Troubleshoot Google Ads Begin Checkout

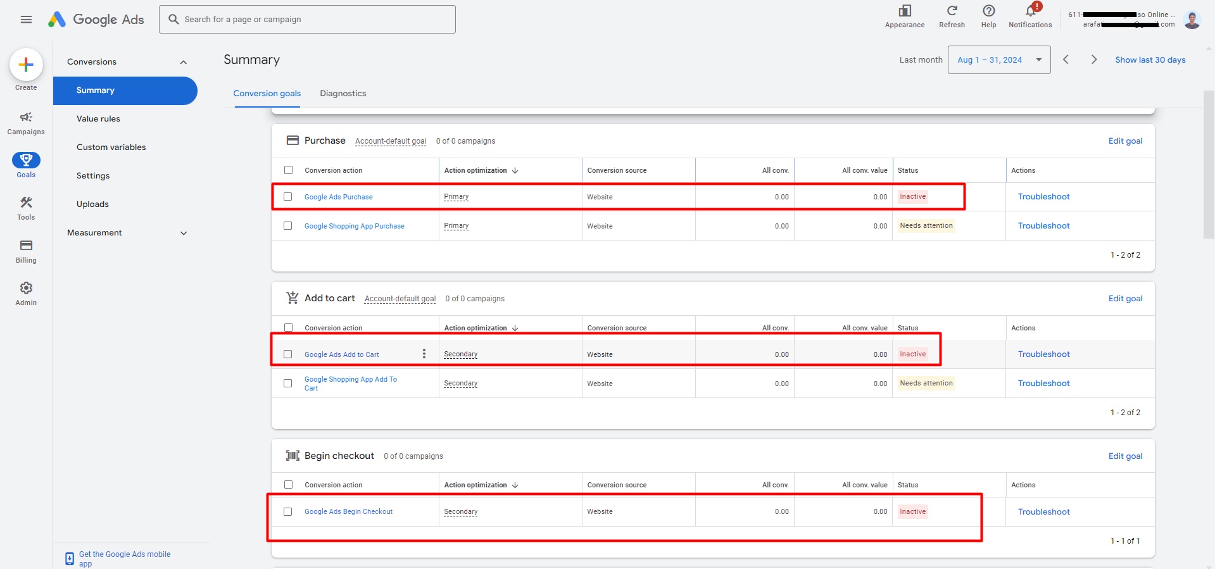(x=1043, y=512)
